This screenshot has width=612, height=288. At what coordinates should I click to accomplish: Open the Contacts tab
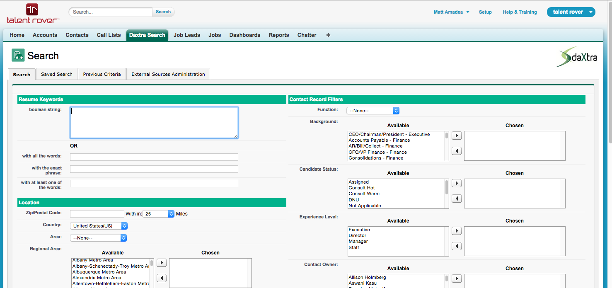pos(77,35)
